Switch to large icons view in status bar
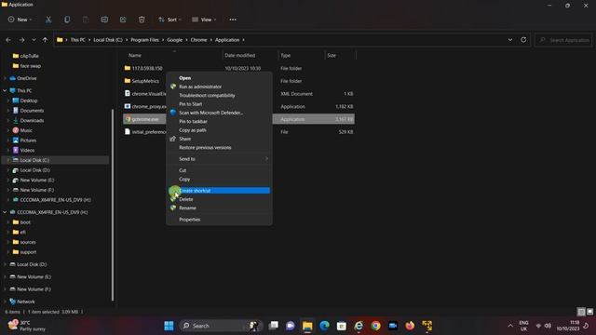 (589, 312)
